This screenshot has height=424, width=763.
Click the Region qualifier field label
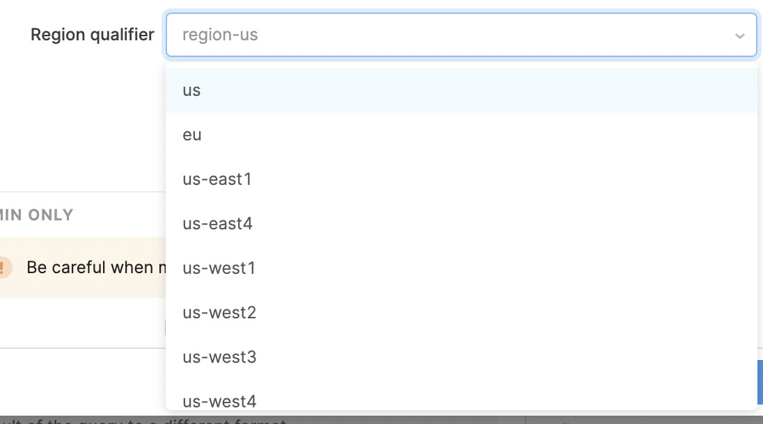pyautogui.click(x=93, y=35)
